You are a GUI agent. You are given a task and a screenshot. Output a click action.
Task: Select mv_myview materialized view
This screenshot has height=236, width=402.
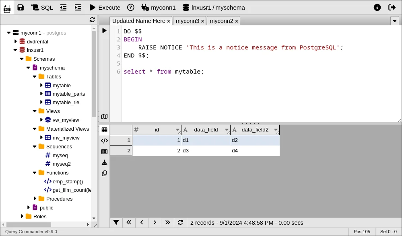(x=66, y=137)
